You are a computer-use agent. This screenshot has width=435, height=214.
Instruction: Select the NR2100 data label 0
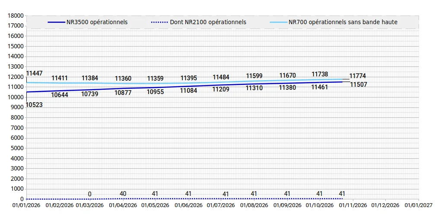89,194
